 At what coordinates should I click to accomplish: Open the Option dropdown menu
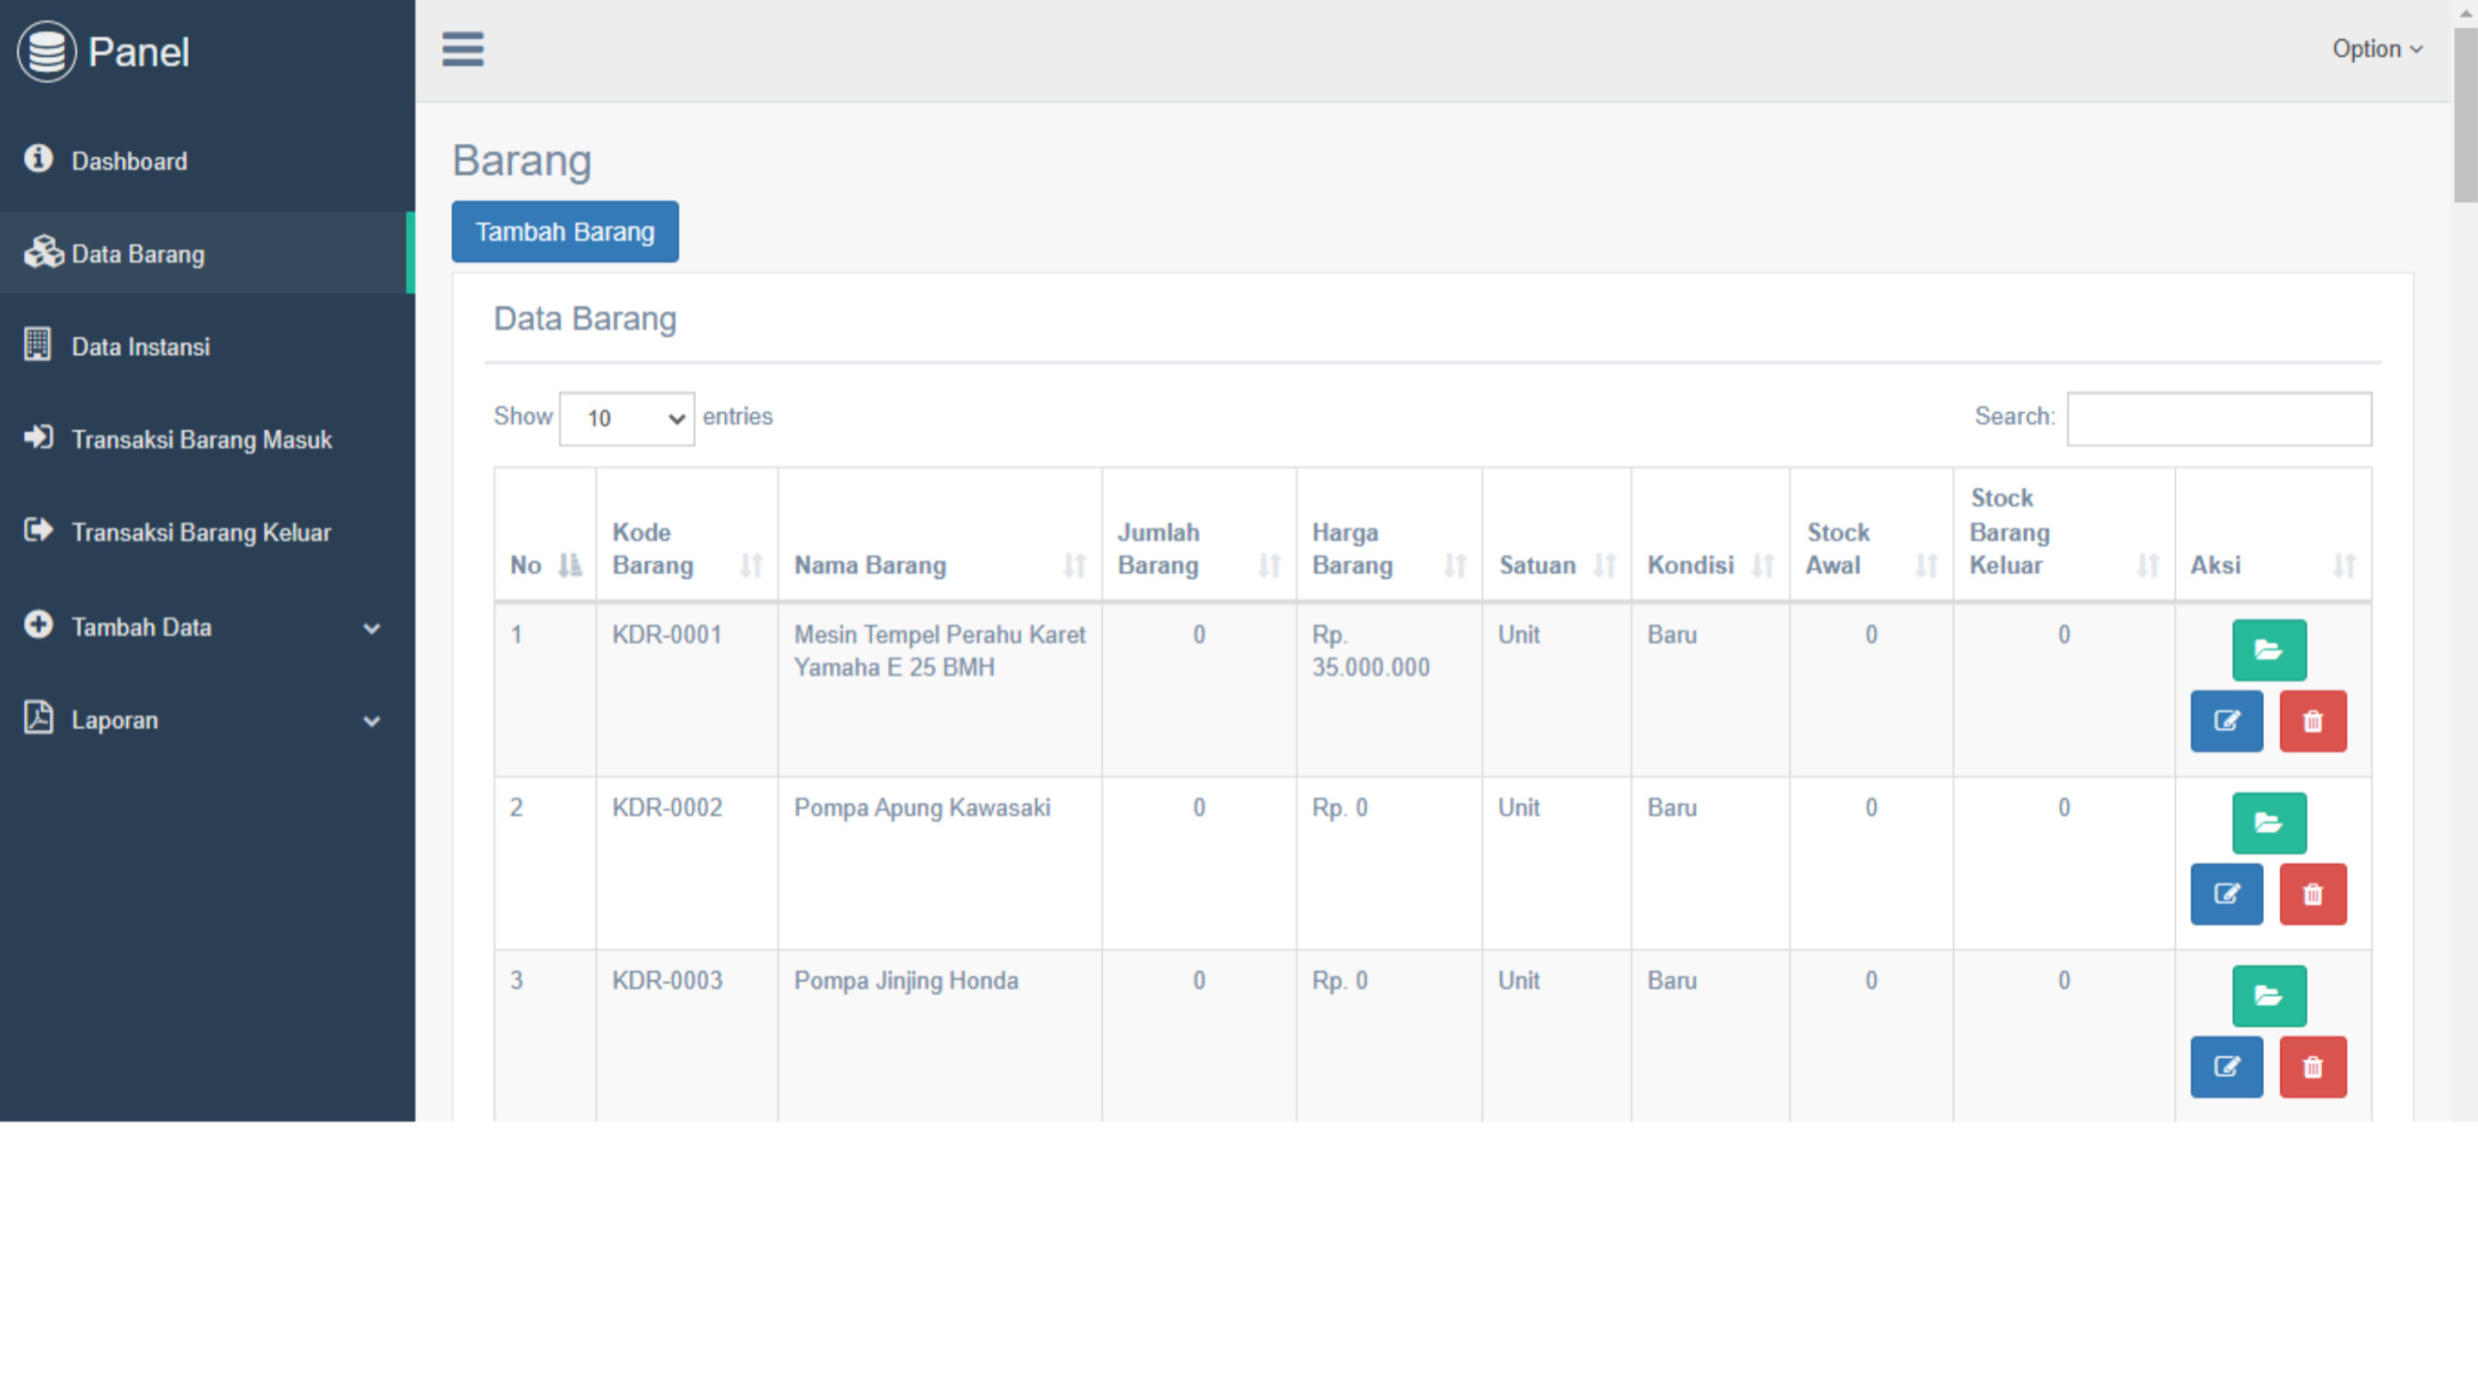[x=2377, y=49]
